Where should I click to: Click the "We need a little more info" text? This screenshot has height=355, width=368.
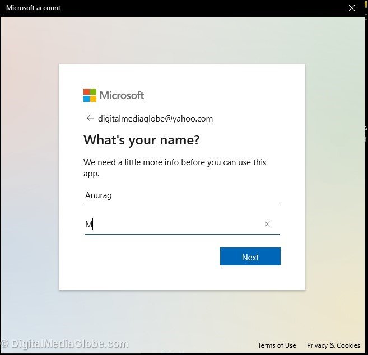point(175,168)
